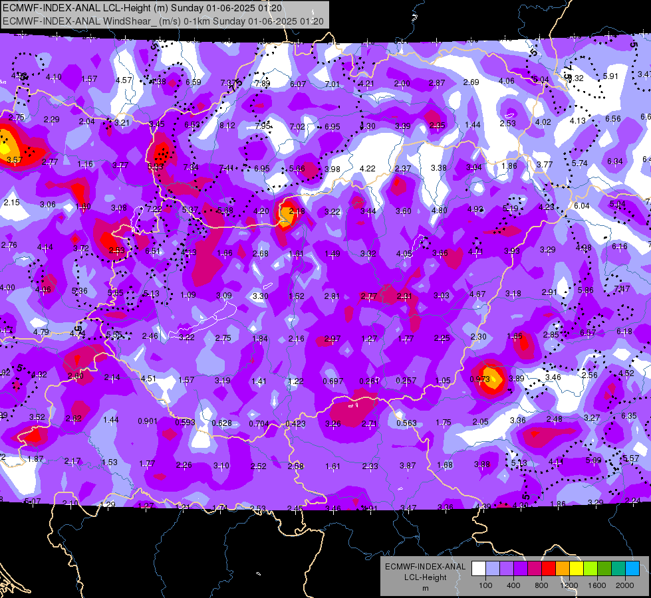This screenshot has height=598, width=651.
Task: Click the ECMWF-INDEX-ANAL text in the legend box
Action: click(x=425, y=567)
